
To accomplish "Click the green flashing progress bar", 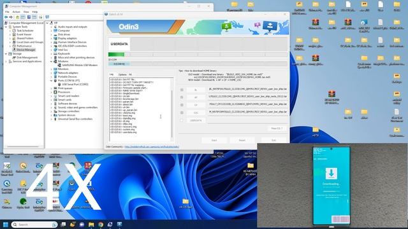I will [x=116, y=55].
